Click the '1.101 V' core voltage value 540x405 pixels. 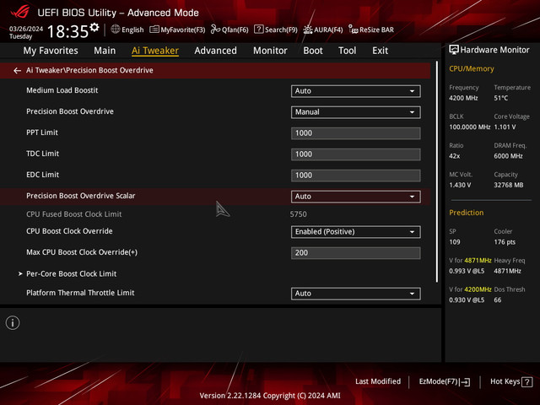click(505, 127)
